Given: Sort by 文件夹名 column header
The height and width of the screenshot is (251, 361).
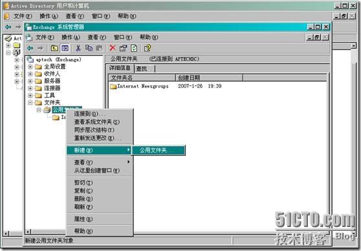Looking at the screenshot, I should [x=142, y=78].
